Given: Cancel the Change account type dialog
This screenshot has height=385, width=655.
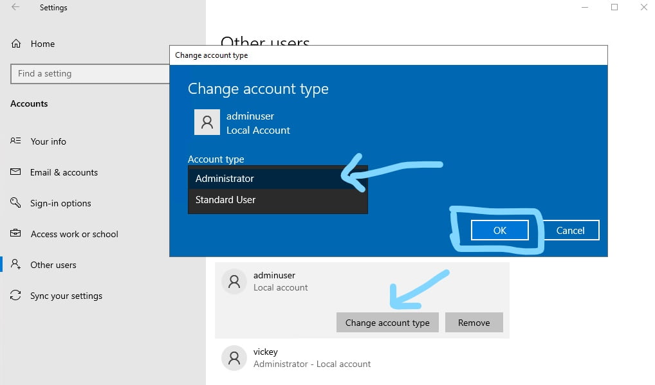Looking at the screenshot, I should click(x=570, y=230).
